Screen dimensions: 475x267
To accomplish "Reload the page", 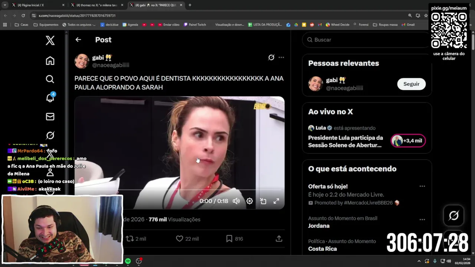I will 23,16.
